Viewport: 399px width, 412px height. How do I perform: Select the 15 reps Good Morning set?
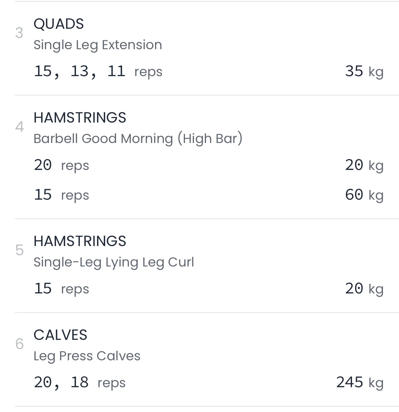tap(61, 195)
